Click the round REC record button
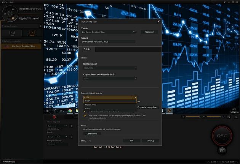Image resolution: width=240 pixels, height=164 pixels. (222, 136)
